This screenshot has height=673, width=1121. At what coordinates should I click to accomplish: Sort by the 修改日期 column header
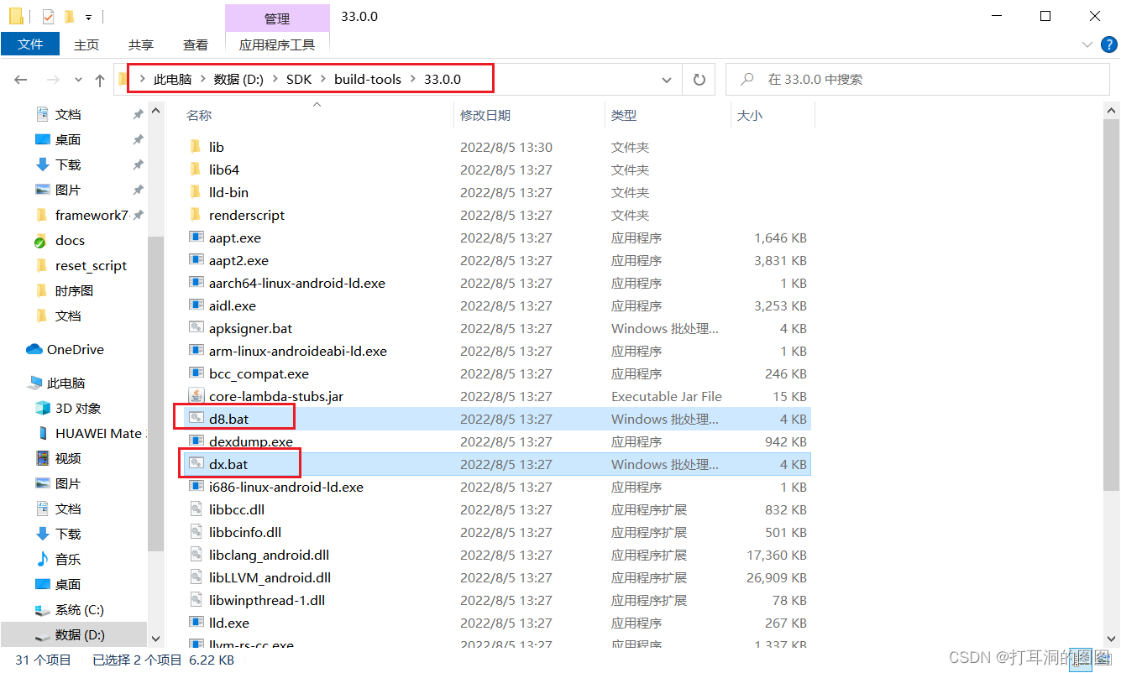pyautogui.click(x=485, y=115)
